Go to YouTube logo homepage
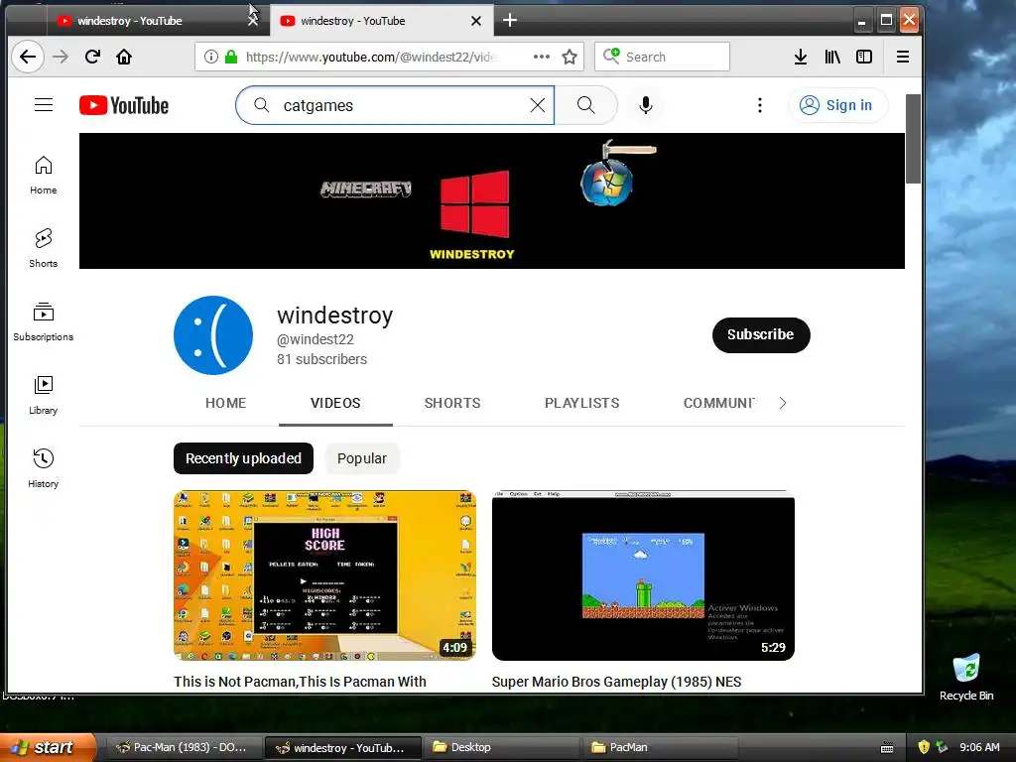1016x762 pixels. tap(124, 105)
